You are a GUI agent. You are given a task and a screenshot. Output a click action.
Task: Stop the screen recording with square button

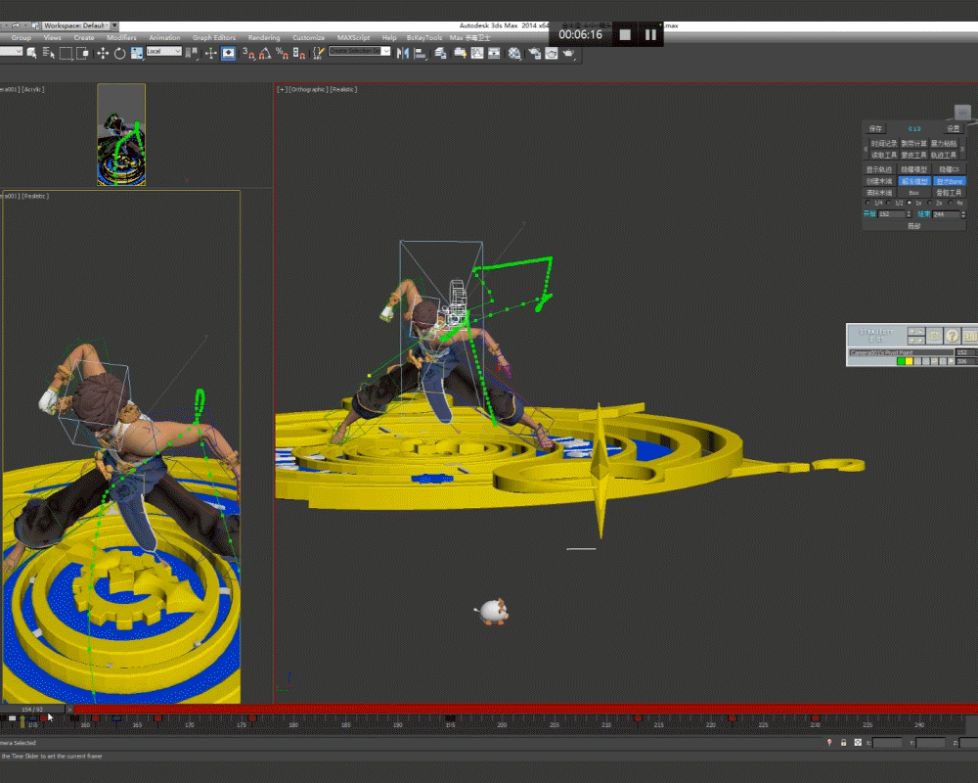(x=625, y=35)
